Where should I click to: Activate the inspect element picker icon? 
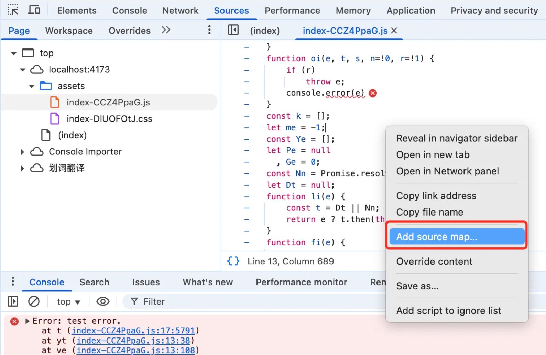coord(13,10)
